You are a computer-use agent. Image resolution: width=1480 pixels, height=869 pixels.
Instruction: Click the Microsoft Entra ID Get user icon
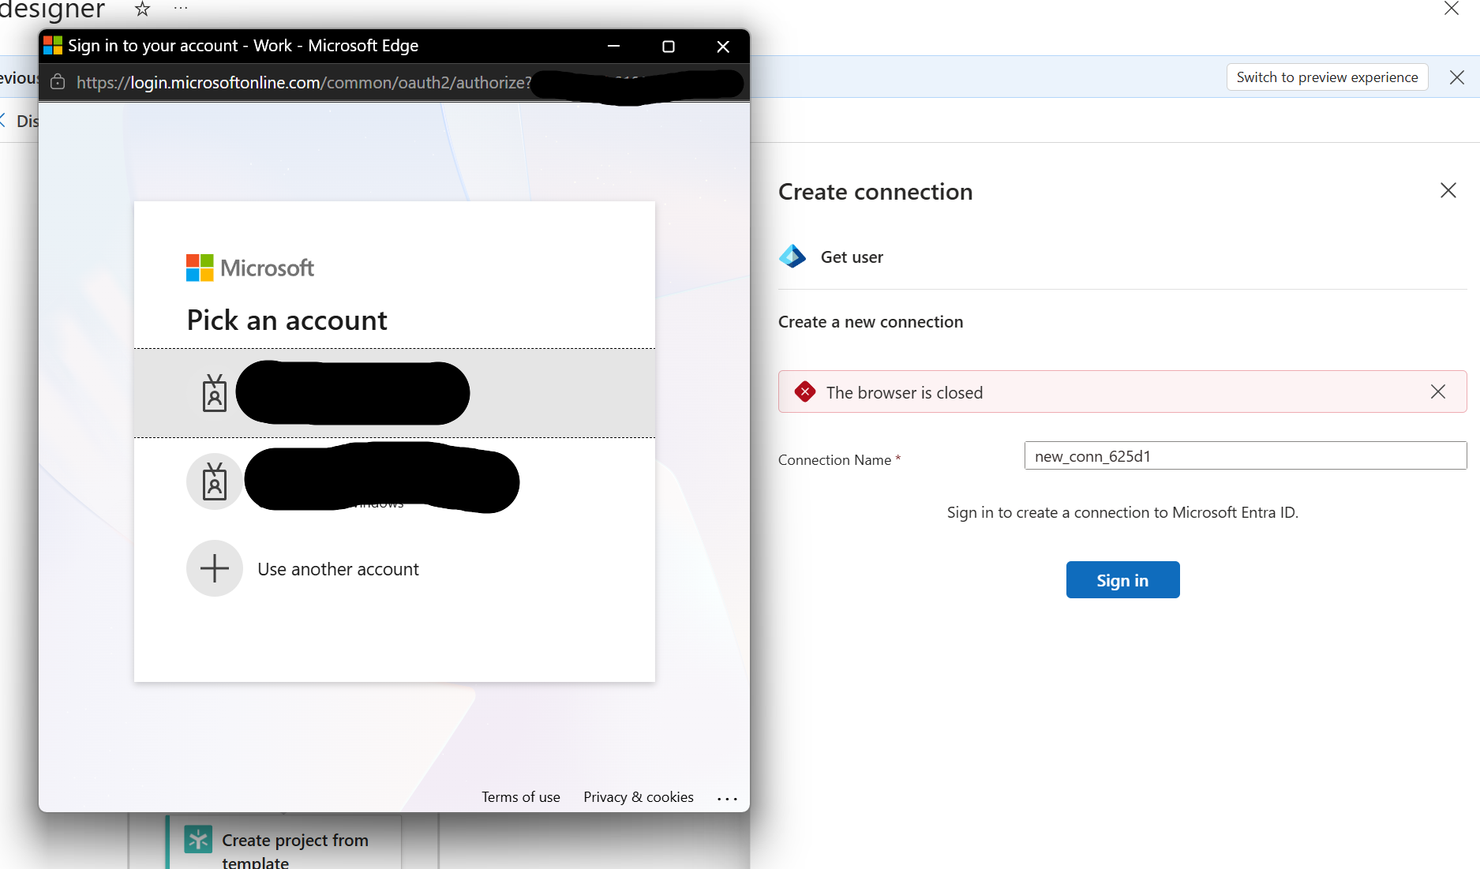[792, 257]
